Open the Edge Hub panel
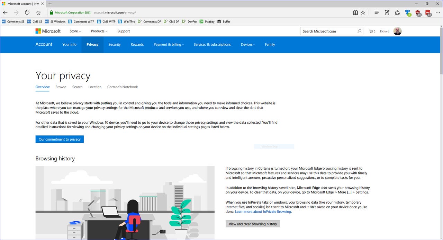The image size is (443, 240). click(377, 12)
